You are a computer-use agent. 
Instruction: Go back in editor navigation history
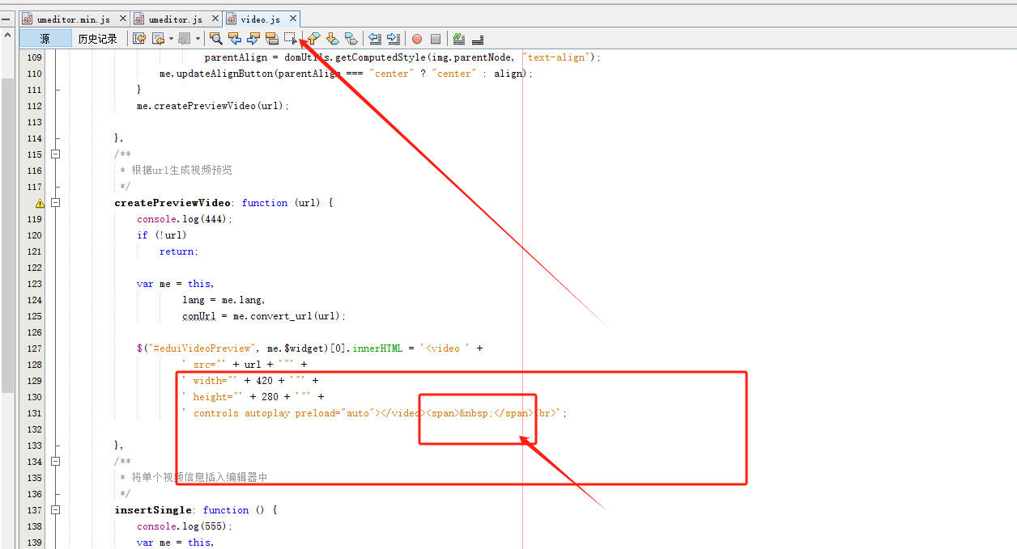[158, 39]
